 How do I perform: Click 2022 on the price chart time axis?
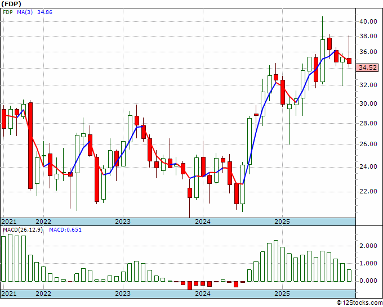43,222
